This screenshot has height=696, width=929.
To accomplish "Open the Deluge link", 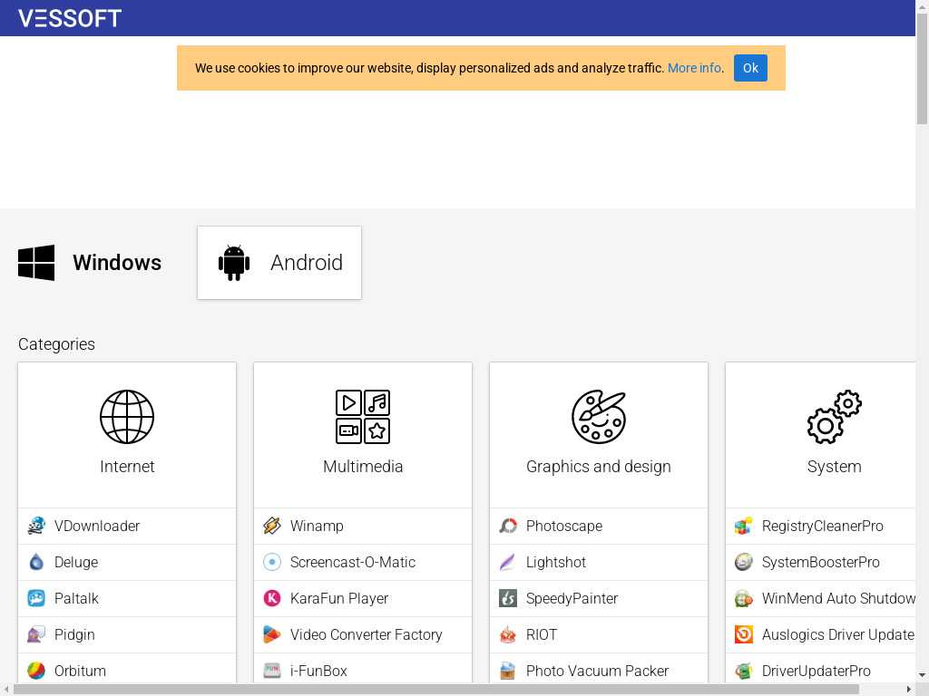I will pyautogui.click(x=127, y=562).
